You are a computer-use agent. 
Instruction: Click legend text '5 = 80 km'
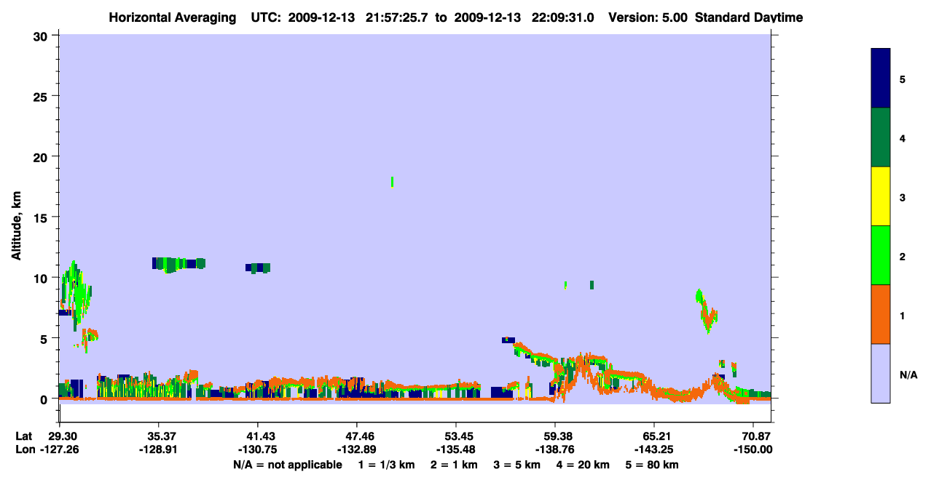click(x=652, y=465)
